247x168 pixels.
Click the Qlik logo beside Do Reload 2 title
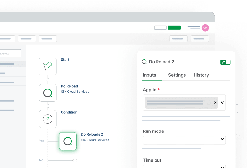(144, 62)
